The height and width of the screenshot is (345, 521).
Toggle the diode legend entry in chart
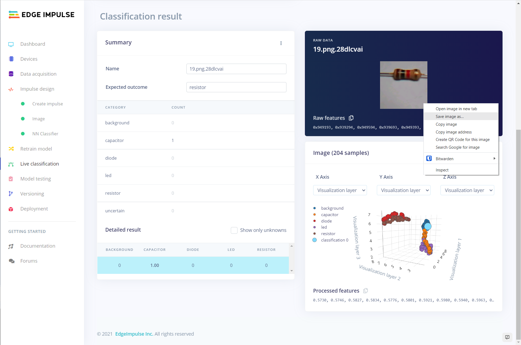323,221
